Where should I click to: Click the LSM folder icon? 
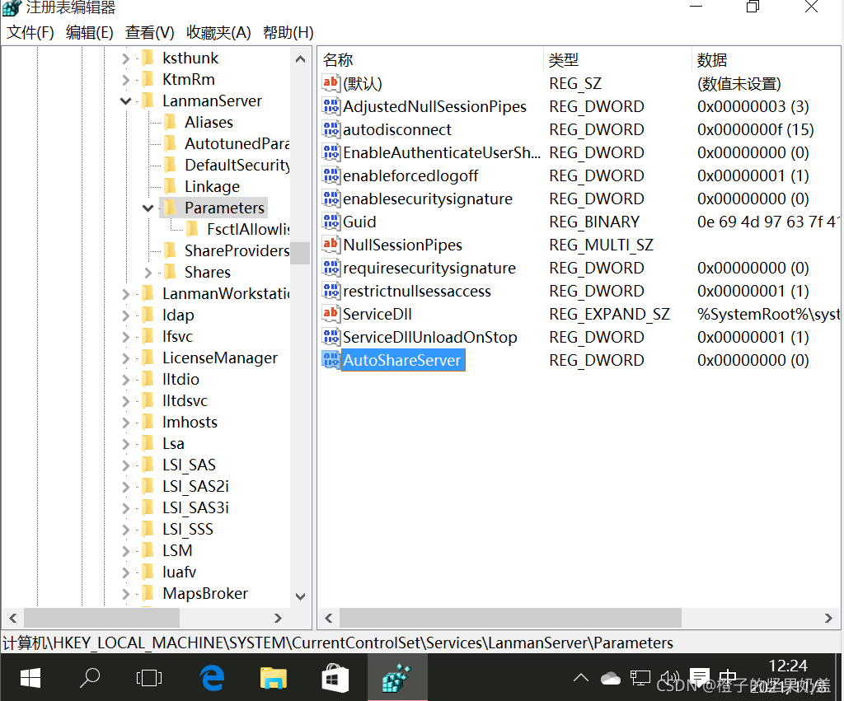(x=148, y=550)
